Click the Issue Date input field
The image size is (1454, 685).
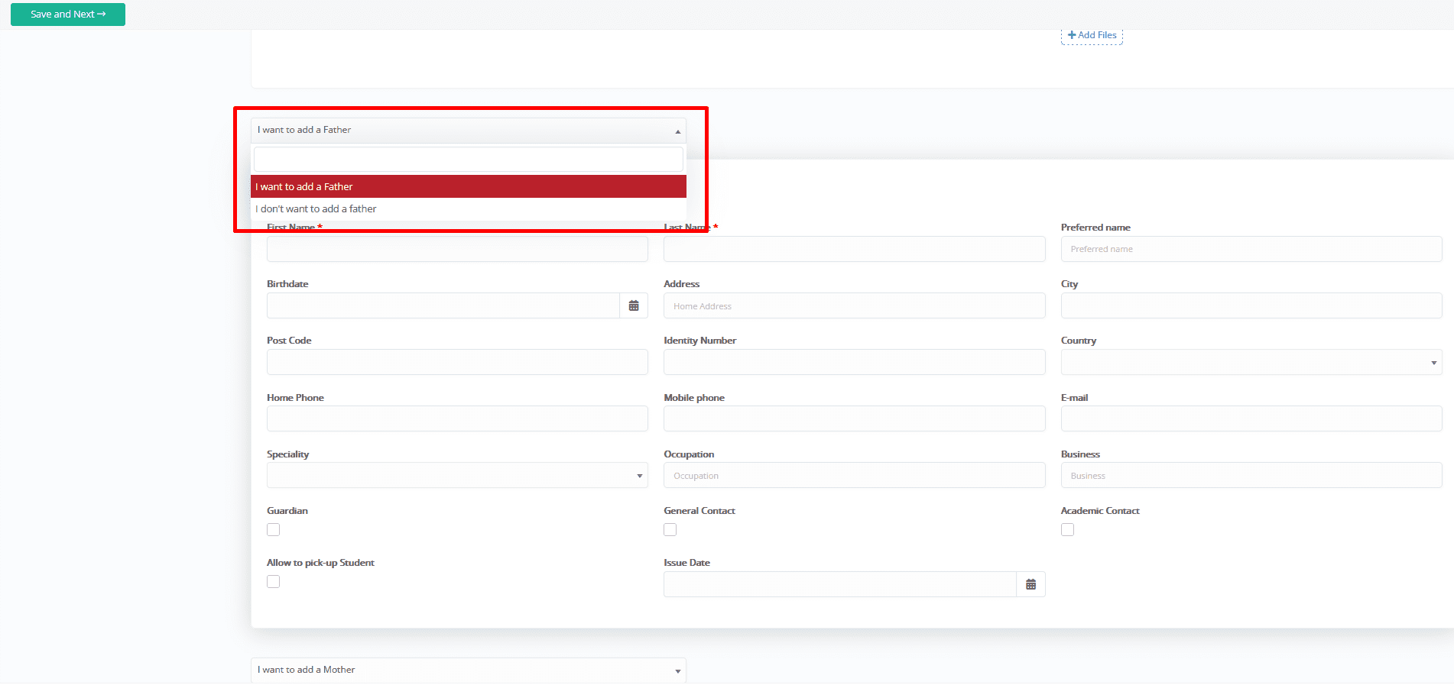tap(840, 584)
